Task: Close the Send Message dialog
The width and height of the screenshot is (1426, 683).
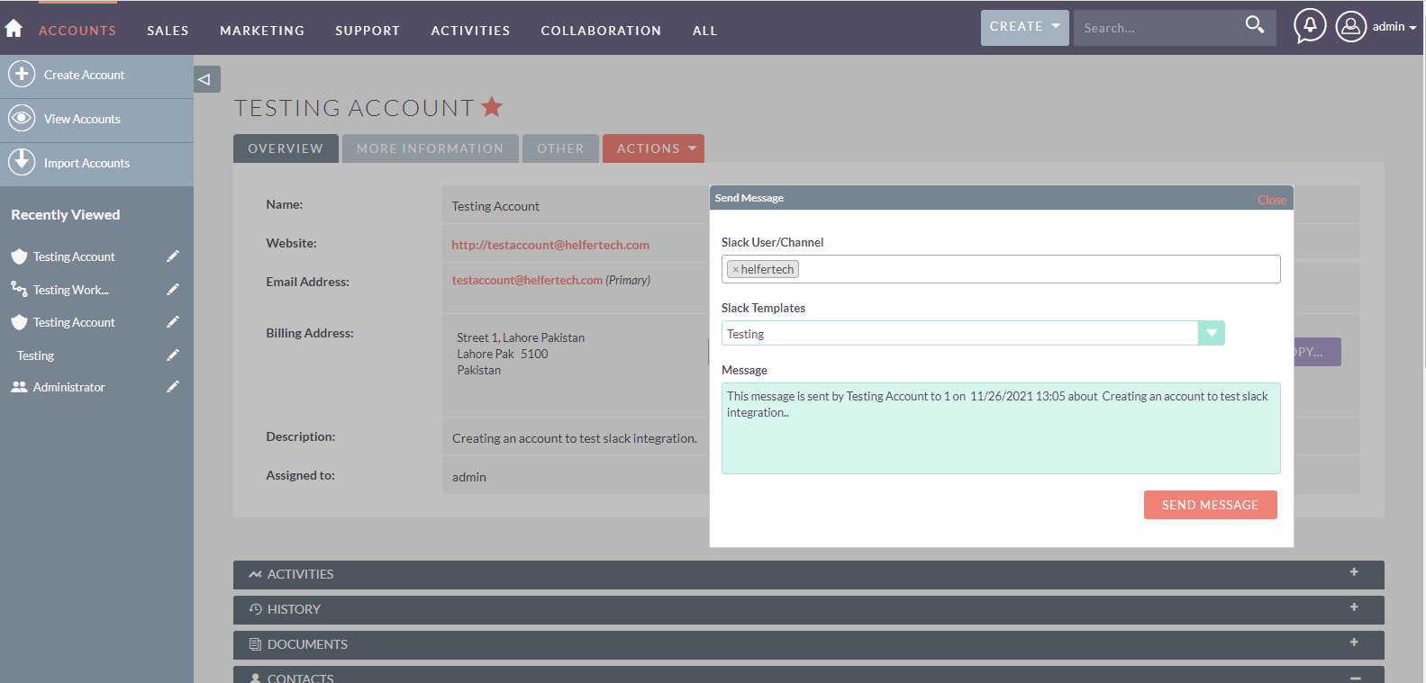Action: [1272, 200]
